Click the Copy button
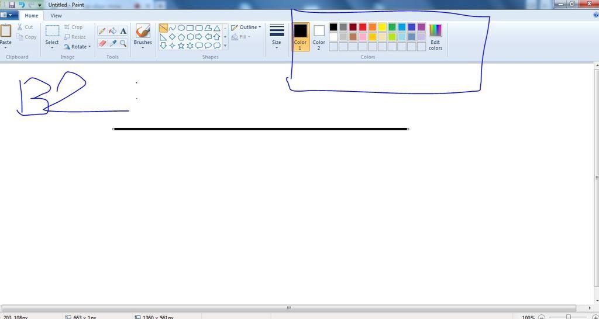 coord(27,37)
